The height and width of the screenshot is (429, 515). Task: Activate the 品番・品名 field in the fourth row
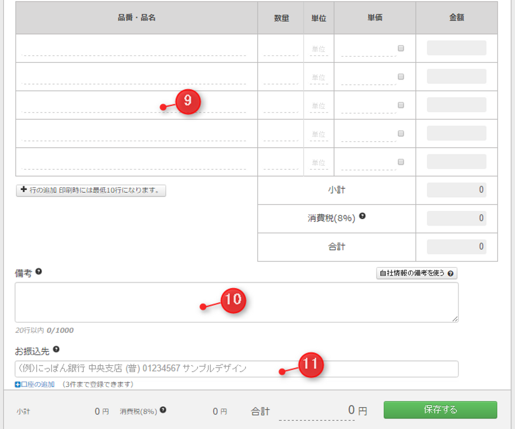click(x=134, y=134)
